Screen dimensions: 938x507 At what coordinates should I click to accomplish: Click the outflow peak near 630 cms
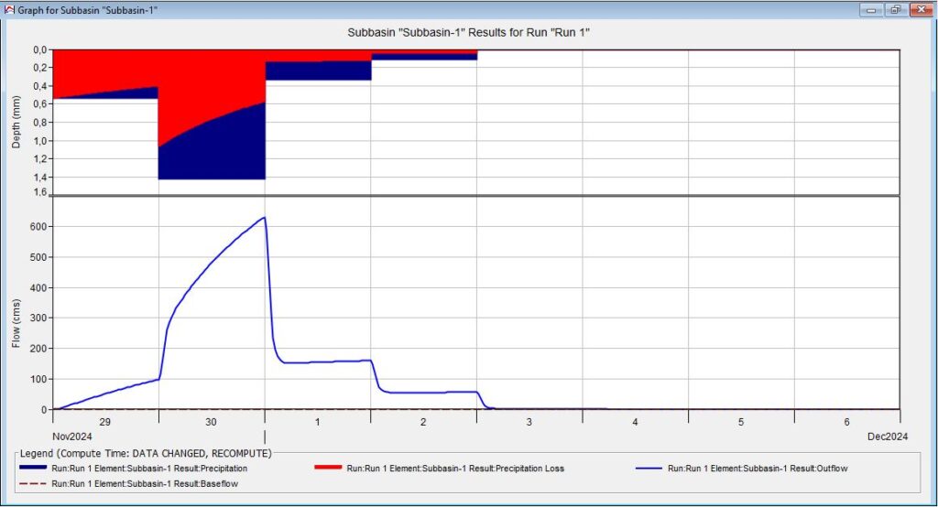coord(264,218)
